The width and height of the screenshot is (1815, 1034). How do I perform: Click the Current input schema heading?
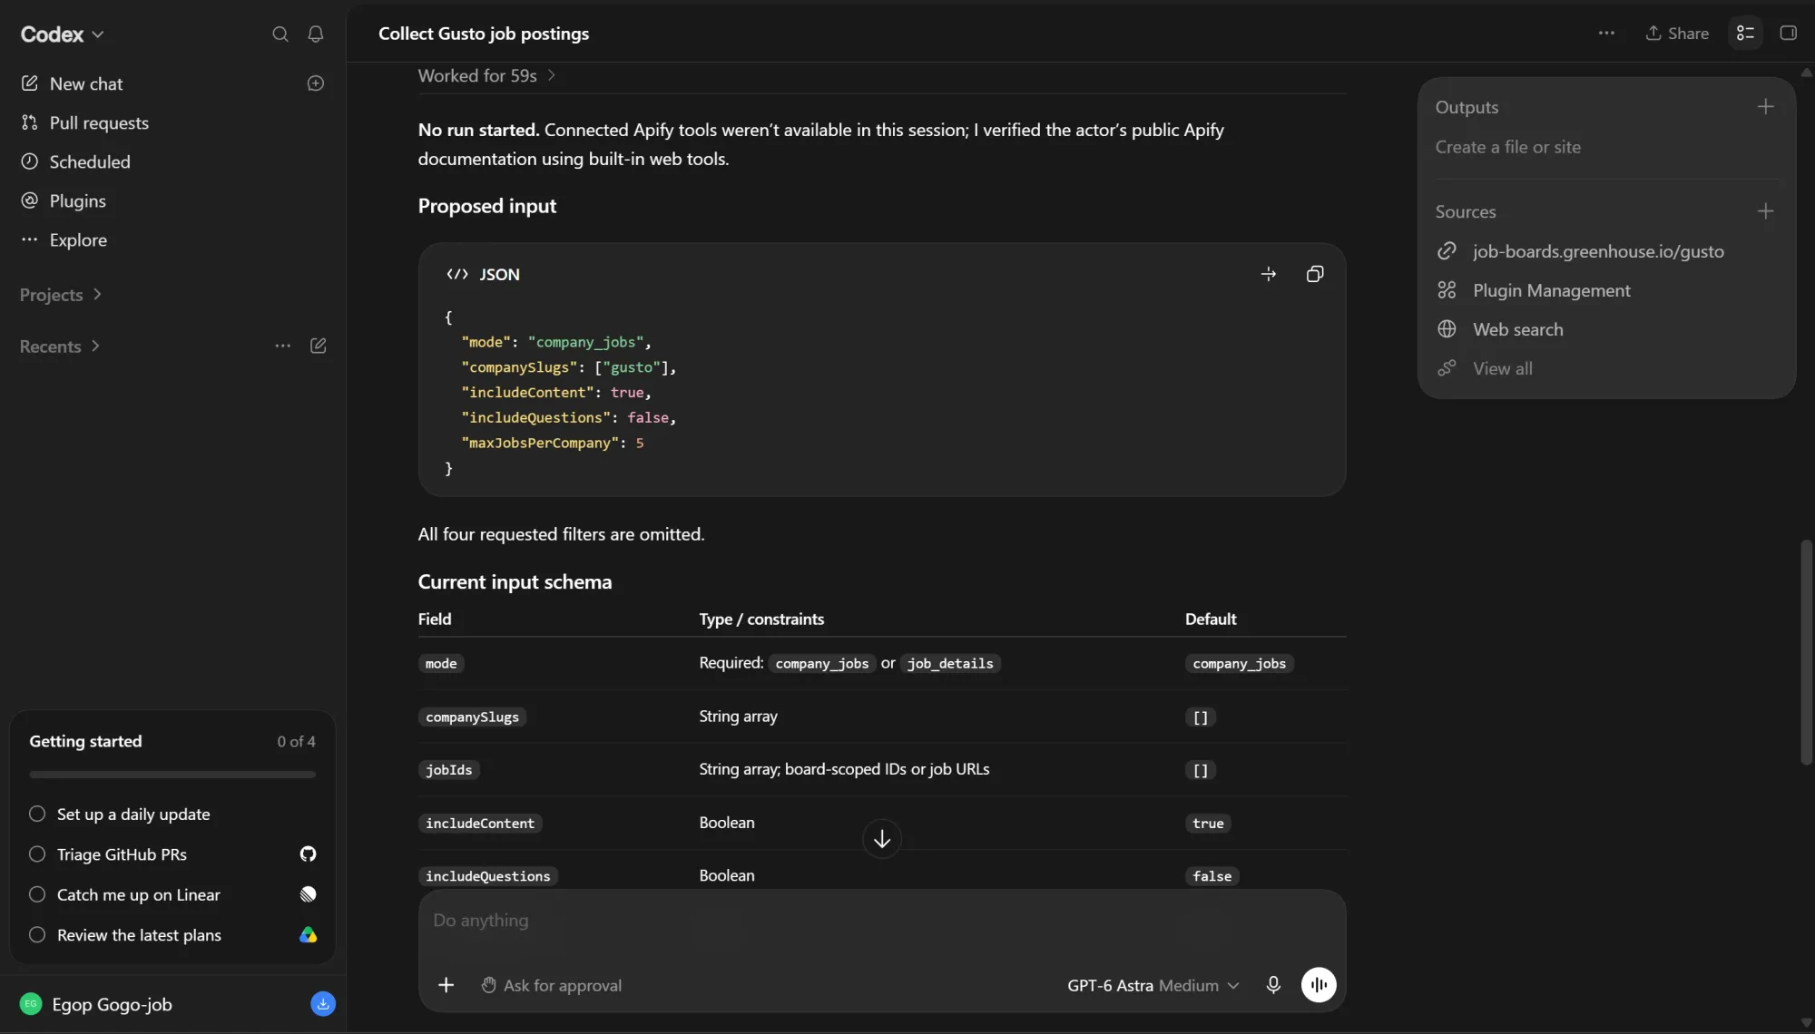(515, 581)
